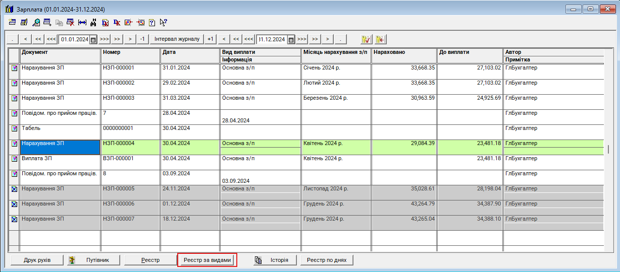Toggle the status mark of document НЗП-000007
620x272 pixels.
coord(14,219)
